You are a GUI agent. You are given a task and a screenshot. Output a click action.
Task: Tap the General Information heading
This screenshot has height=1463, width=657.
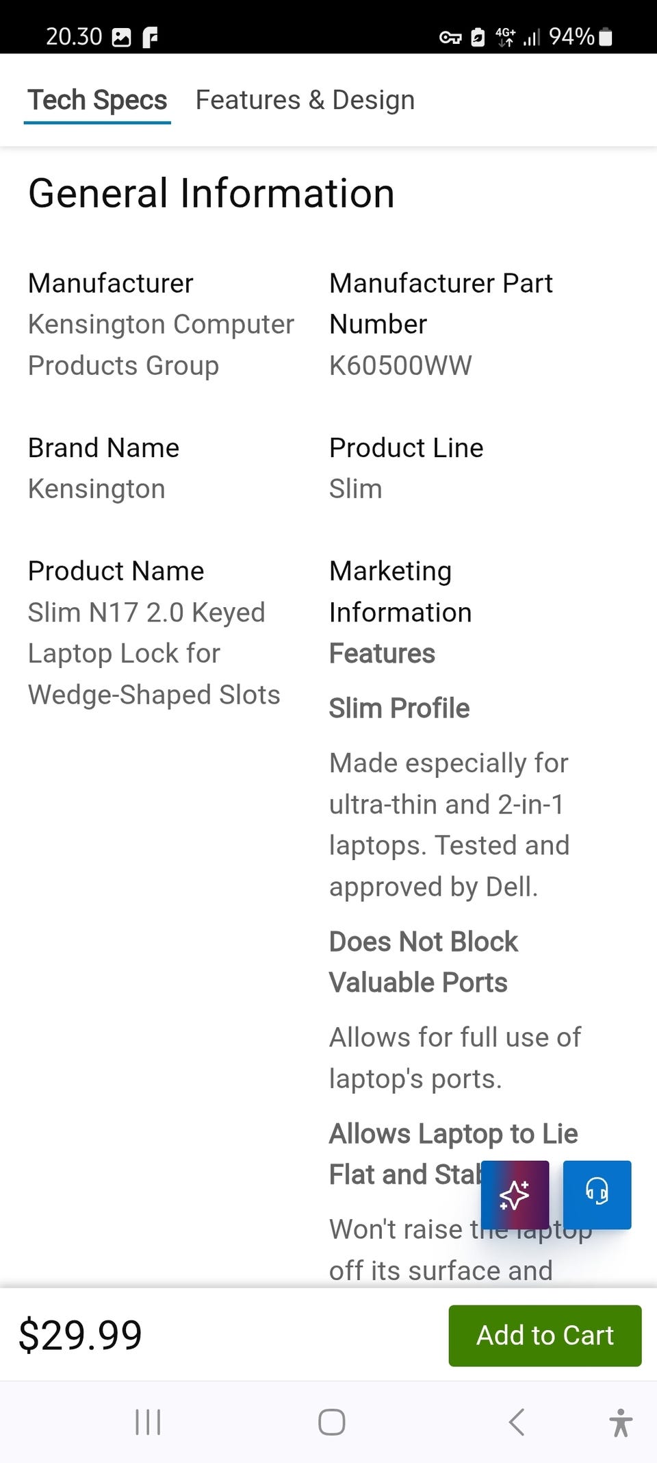(211, 193)
